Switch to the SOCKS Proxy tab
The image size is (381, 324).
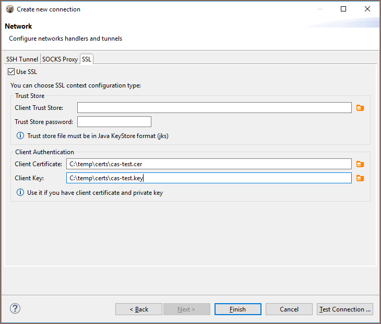[x=60, y=59]
